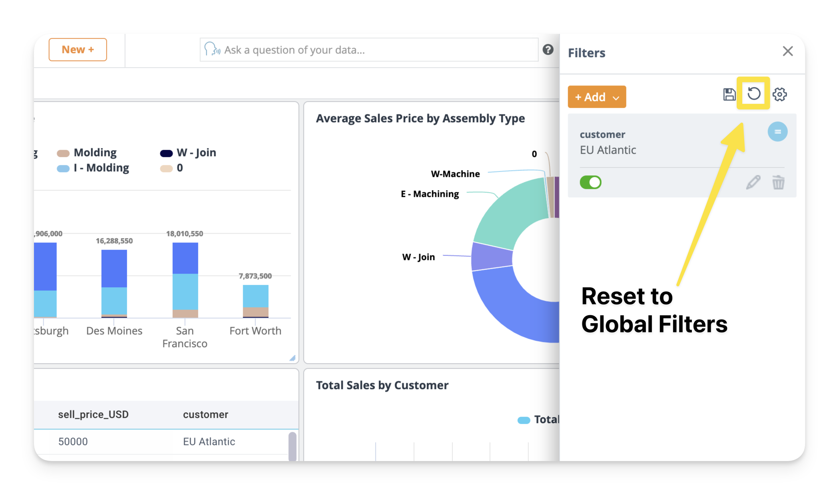Image resolution: width=839 pixels, height=495 pixels.
Task: Expand the + Add filter dropdown
Action: pos(597,97)
